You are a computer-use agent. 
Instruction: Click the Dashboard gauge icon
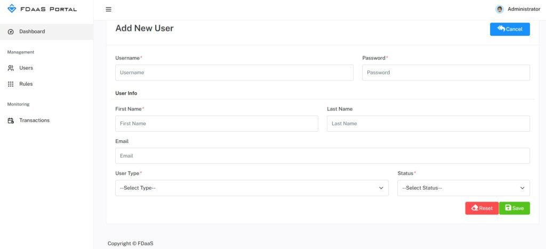(x=11, y=32)
